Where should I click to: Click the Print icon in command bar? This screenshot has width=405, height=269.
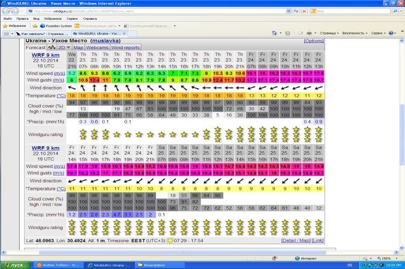coord(309,33)
